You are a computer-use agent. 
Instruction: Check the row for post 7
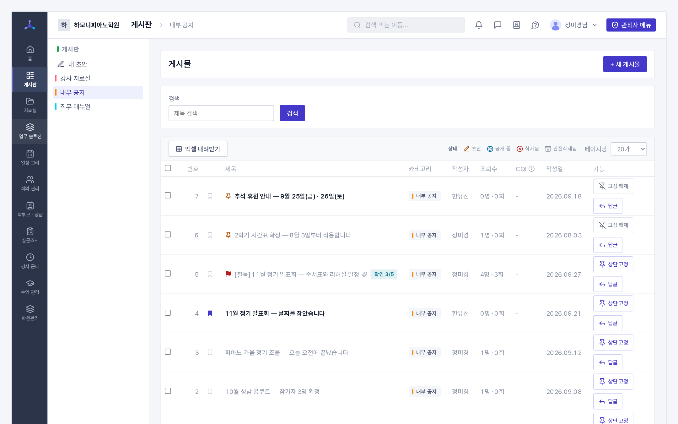coord(168,195)
